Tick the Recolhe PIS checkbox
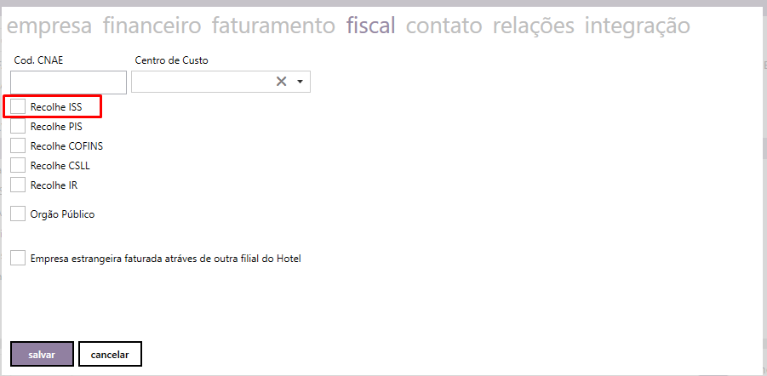This screenshot has height=376, width=767. click(18, 126)
